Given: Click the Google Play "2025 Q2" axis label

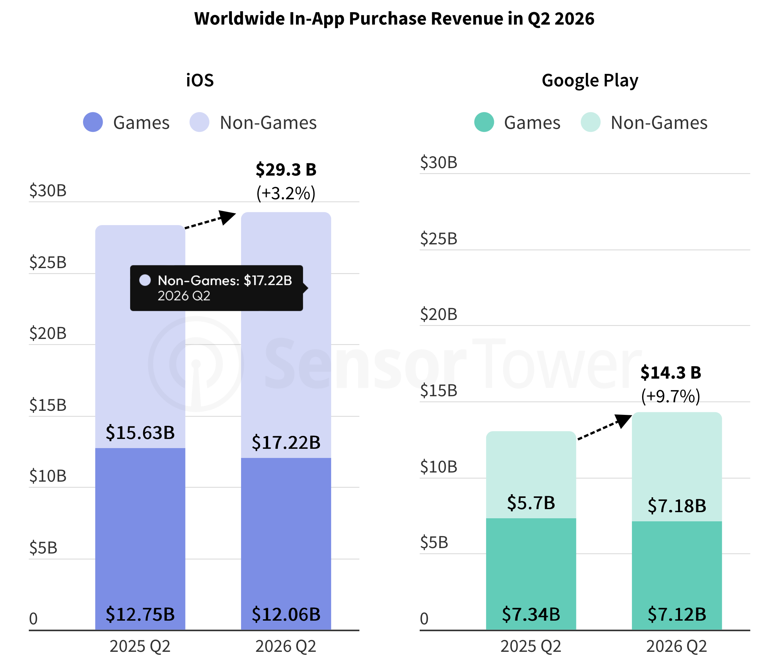Looking at the screenshot, I should pos(531,646).
